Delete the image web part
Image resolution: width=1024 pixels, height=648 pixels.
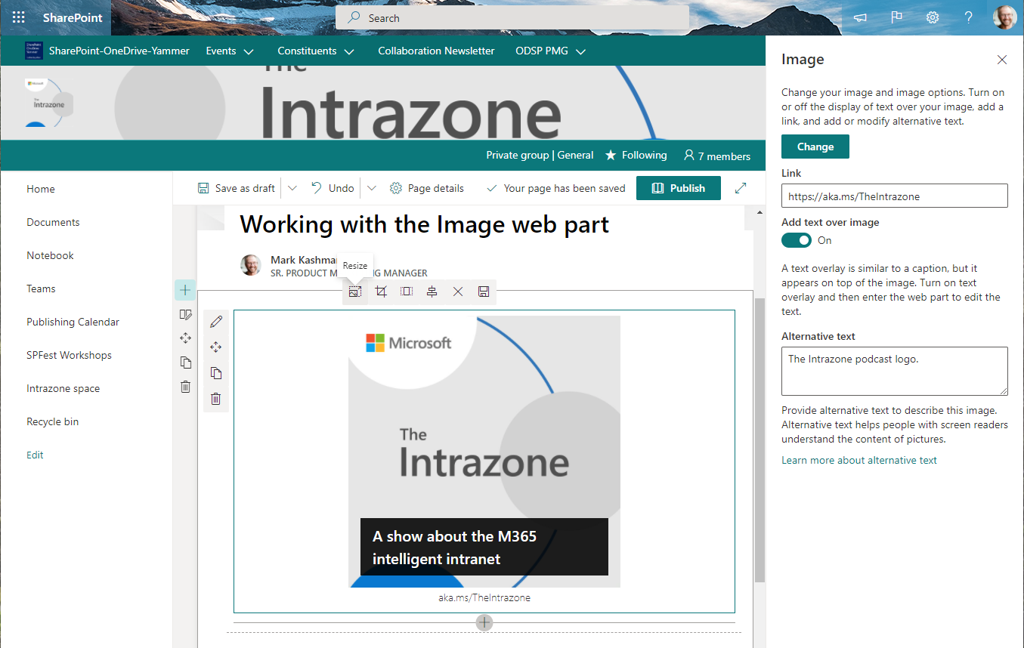point(216,399)
